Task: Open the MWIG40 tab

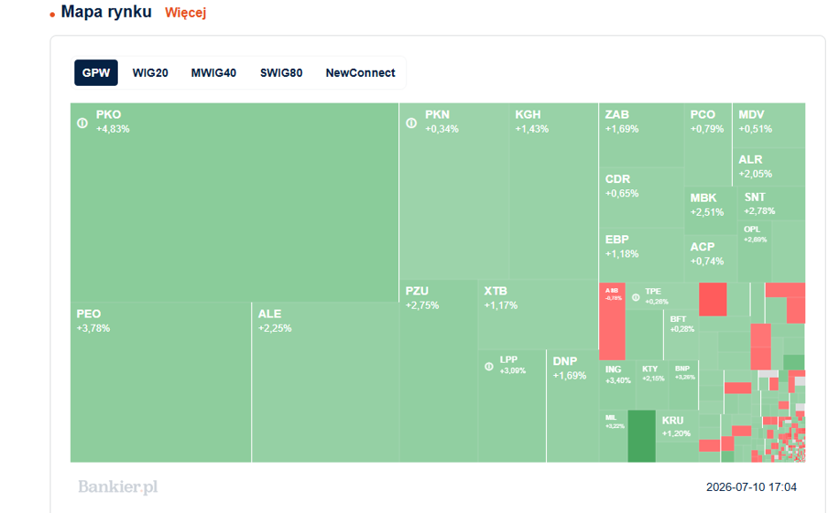Action: 213,73
